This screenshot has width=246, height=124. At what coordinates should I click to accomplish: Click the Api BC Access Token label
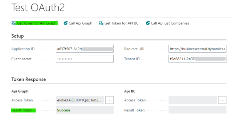point(135,100)
